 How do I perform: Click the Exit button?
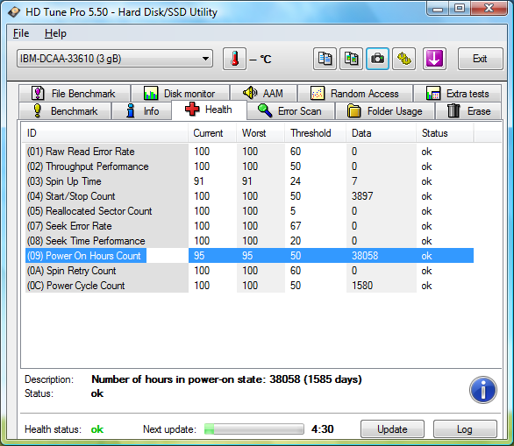tap(481, 59)
